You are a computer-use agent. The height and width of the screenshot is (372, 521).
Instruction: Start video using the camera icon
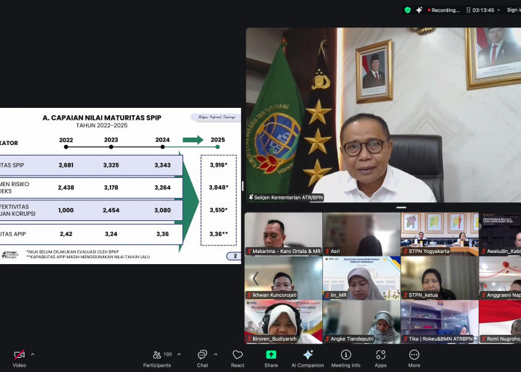[19, 355]
